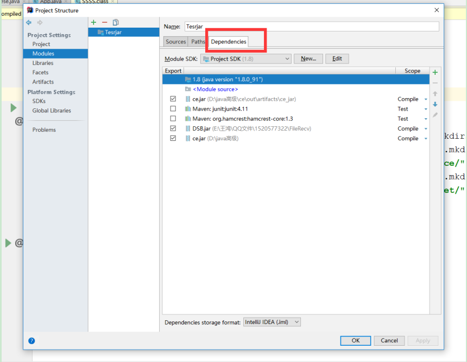Open Artifacts settings

(43, 82)
